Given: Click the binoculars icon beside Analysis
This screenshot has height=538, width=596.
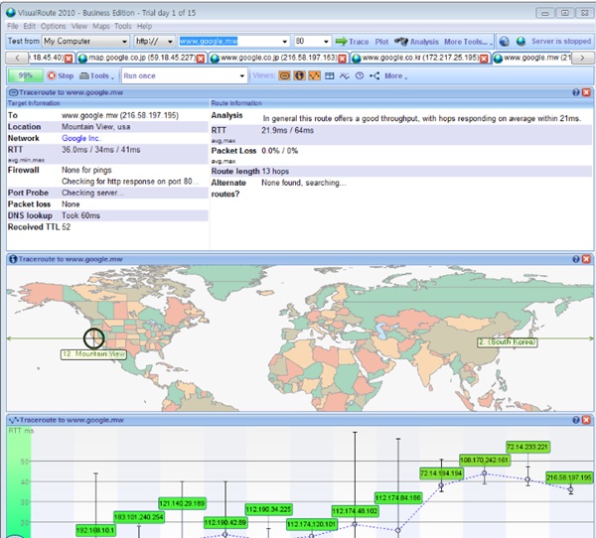Looking at the screenshot, I should tap(400, 41).
